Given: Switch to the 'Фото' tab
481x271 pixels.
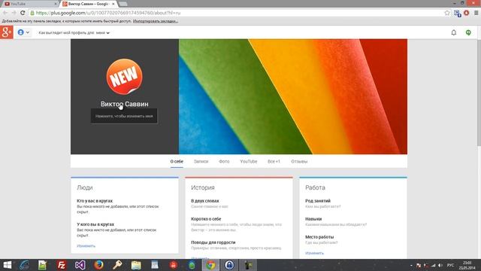Looking at the screenshot, I should point(224,161).
